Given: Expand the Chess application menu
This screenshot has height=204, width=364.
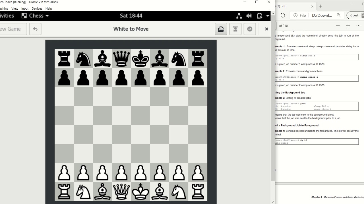Looking at the screenshot, I should (x=35, y=16).
